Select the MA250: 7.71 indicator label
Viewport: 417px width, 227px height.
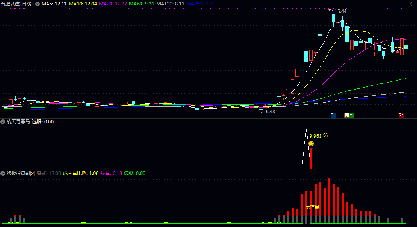click(200, 4)
